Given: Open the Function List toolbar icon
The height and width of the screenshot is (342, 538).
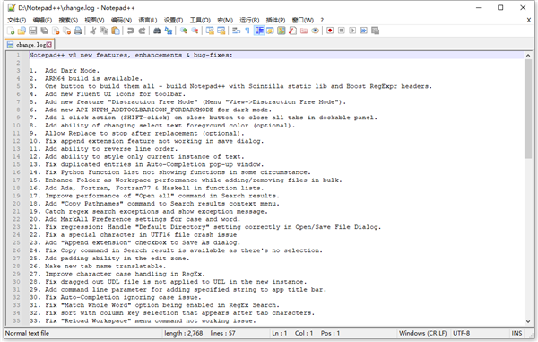Looking at the screenshot, I should [292, 31].
